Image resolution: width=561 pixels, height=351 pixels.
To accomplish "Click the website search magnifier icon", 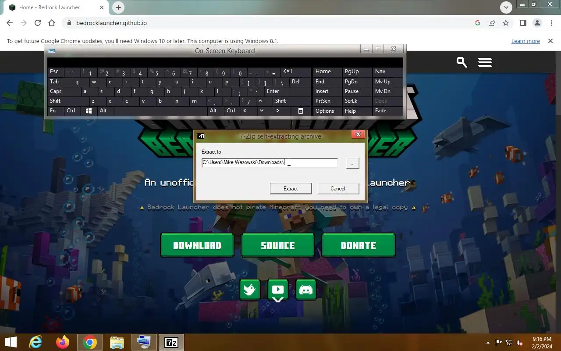I will pyautogui.click(x=462, y=62).
